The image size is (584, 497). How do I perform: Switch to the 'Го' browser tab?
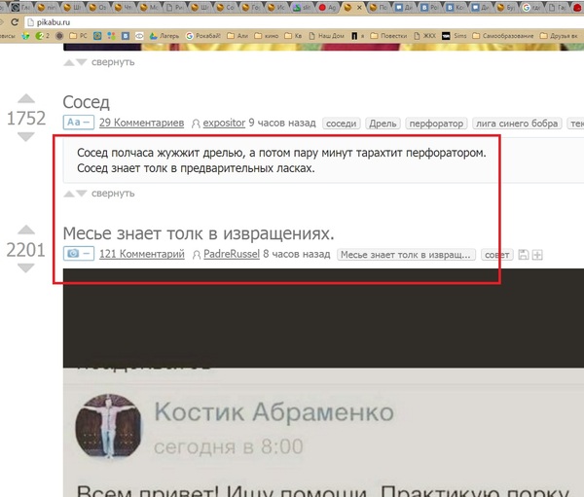click(251, 7)
